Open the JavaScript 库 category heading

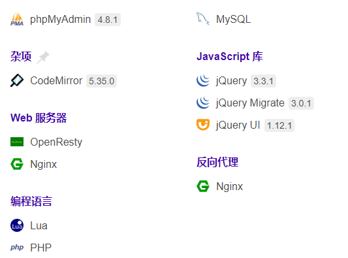coord(229,56)
